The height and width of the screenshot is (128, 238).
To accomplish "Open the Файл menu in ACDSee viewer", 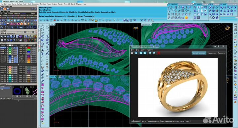I will tap(133, 50).
